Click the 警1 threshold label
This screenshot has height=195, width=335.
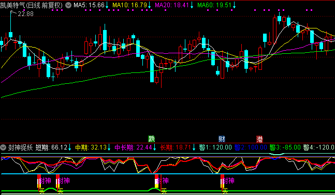pyautogui.click(x=215, y=147)
